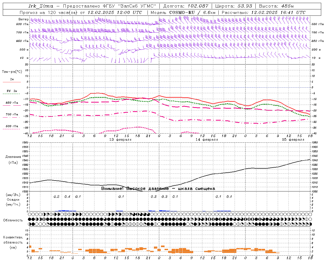
Task: Click the precipitation value 0.3
Action: [x=165, y=197]
